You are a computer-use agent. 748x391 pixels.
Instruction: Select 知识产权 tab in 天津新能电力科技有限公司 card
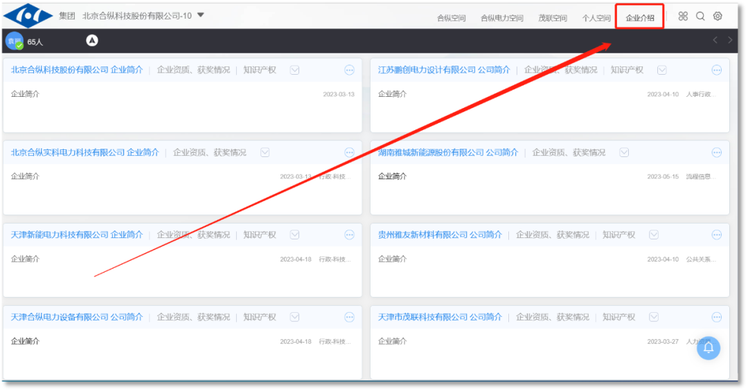click(260, 235)
